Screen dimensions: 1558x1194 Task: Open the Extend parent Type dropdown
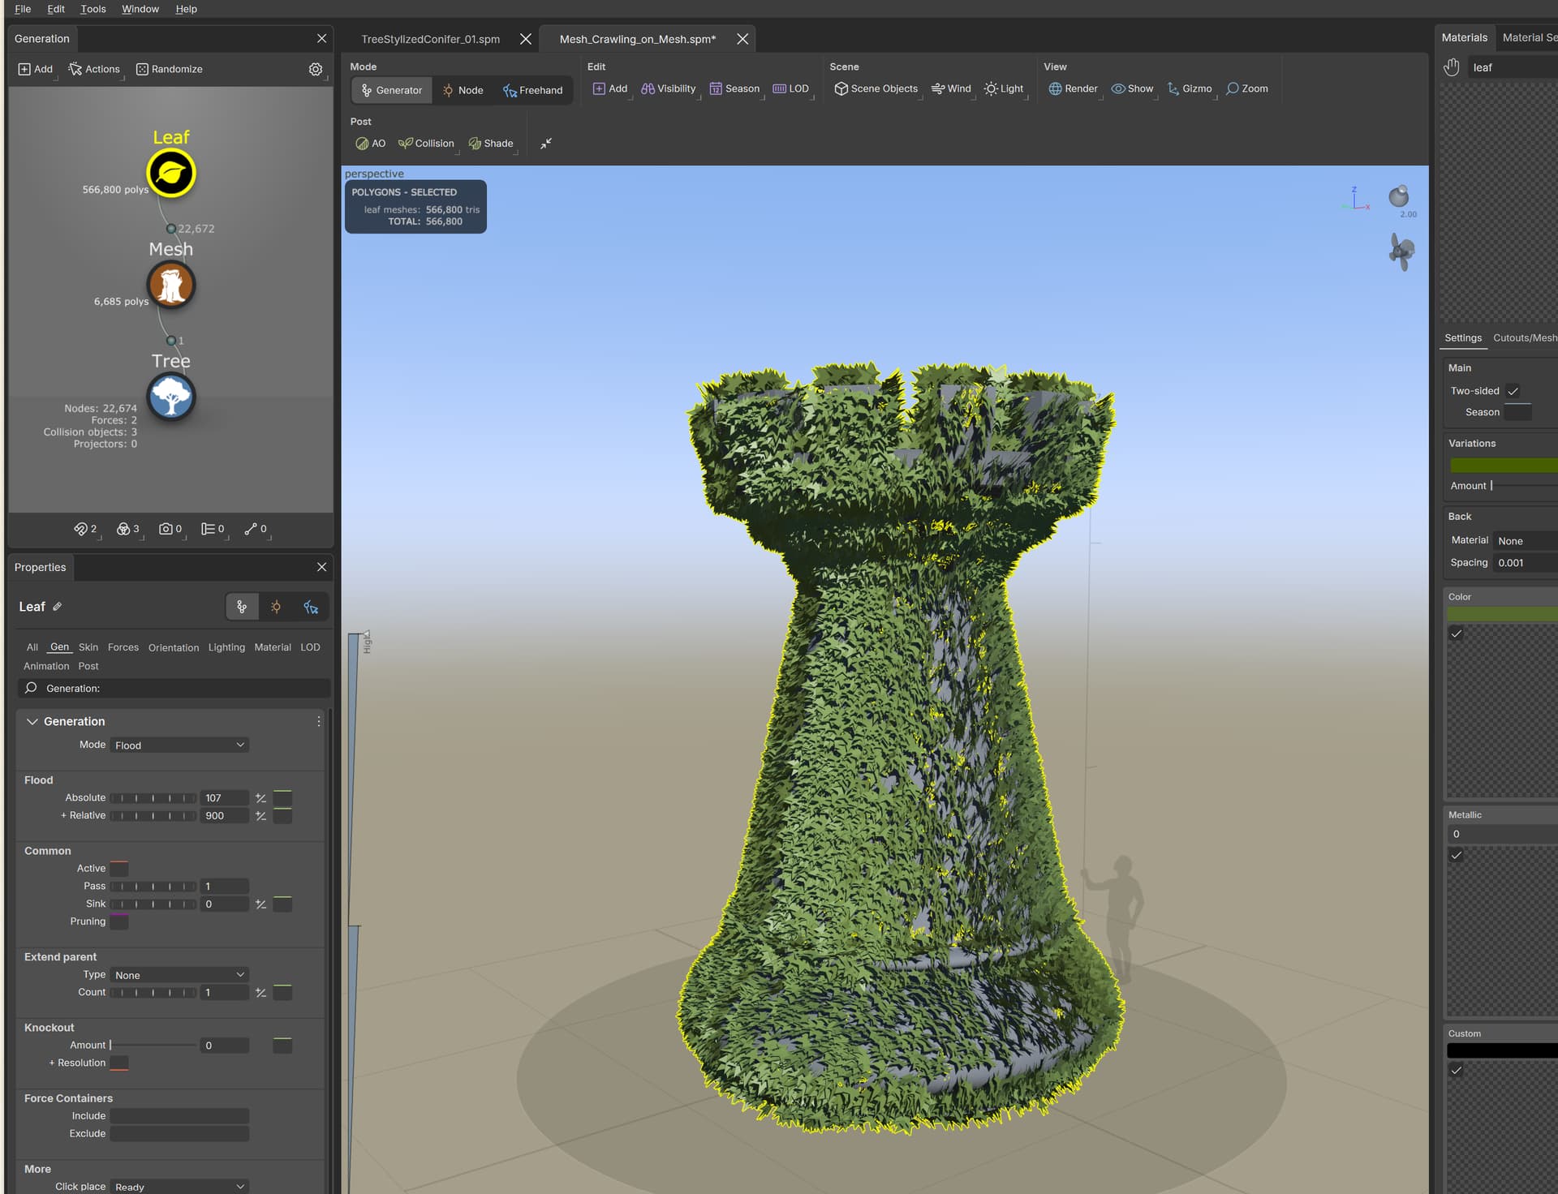179,975
